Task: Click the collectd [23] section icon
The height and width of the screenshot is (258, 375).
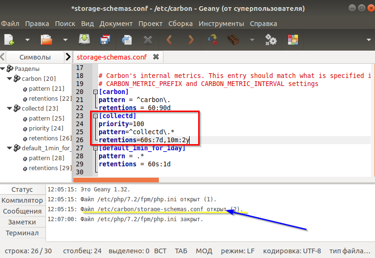Action: [17, 108]
